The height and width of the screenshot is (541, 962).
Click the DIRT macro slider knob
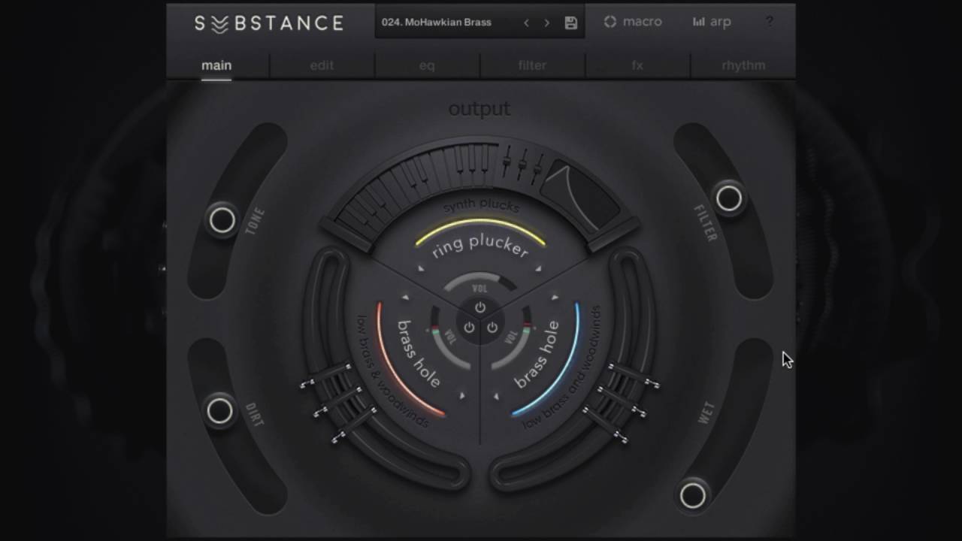click(x=220, y=411)
